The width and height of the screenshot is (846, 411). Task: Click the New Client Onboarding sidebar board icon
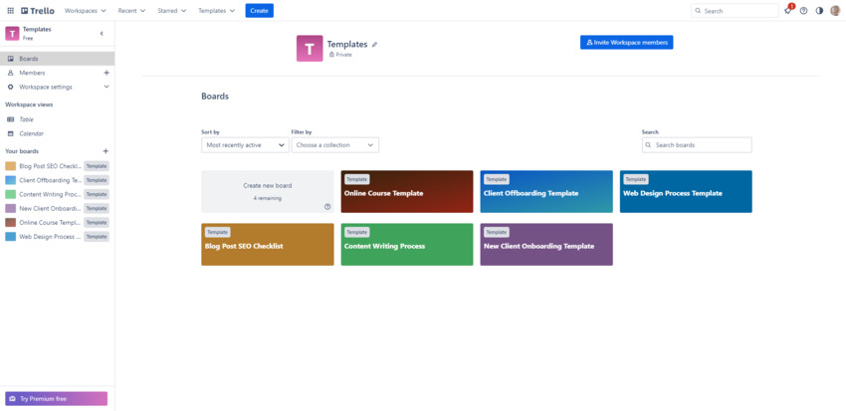pos(11,208)
